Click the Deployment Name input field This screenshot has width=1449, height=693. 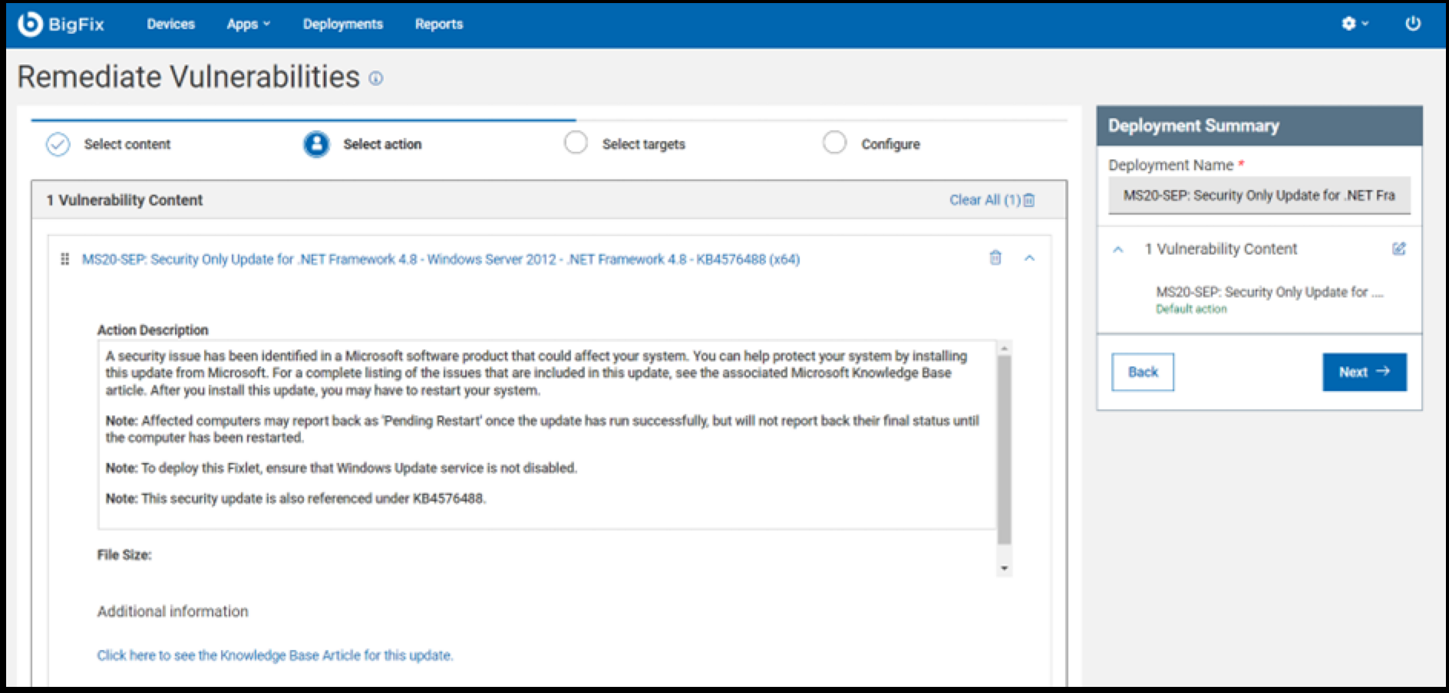pos(1259,195)
